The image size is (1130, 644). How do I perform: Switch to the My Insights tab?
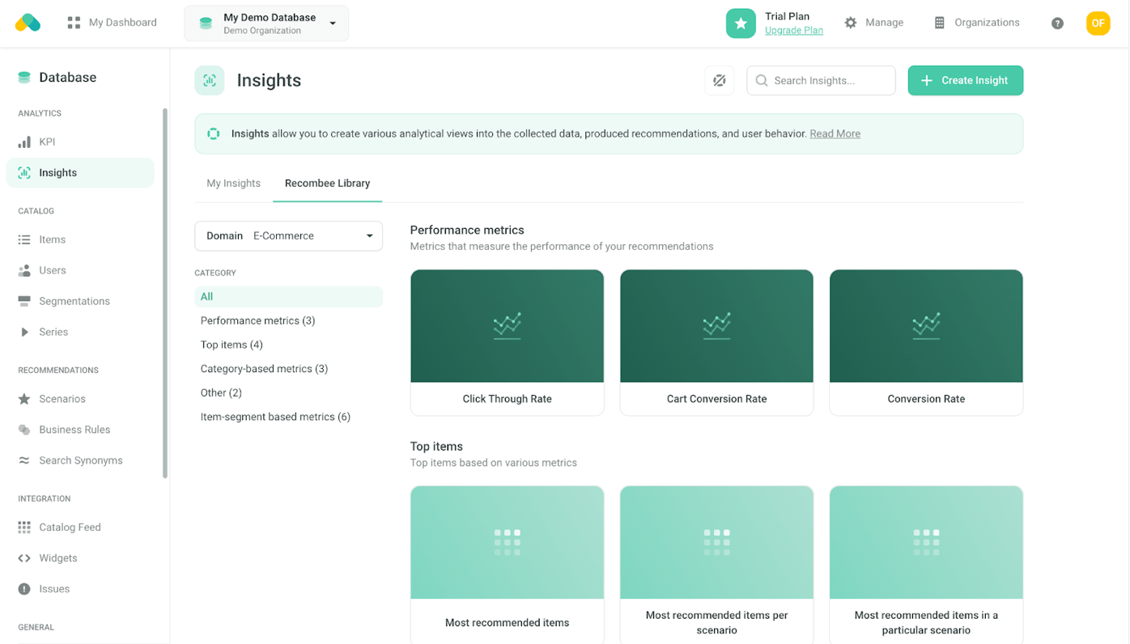pyautogui.click(x=233, y=184)
